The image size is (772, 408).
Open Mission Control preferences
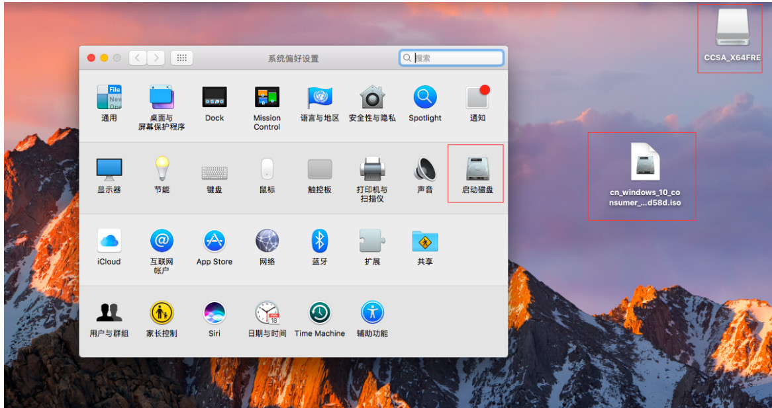point(267,100)
